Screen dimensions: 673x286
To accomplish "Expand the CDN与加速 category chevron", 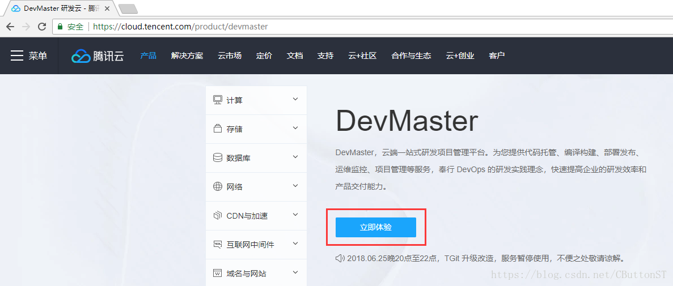I will [x=295, y=215].
